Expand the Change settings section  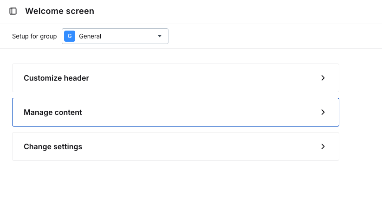[175, 146]
